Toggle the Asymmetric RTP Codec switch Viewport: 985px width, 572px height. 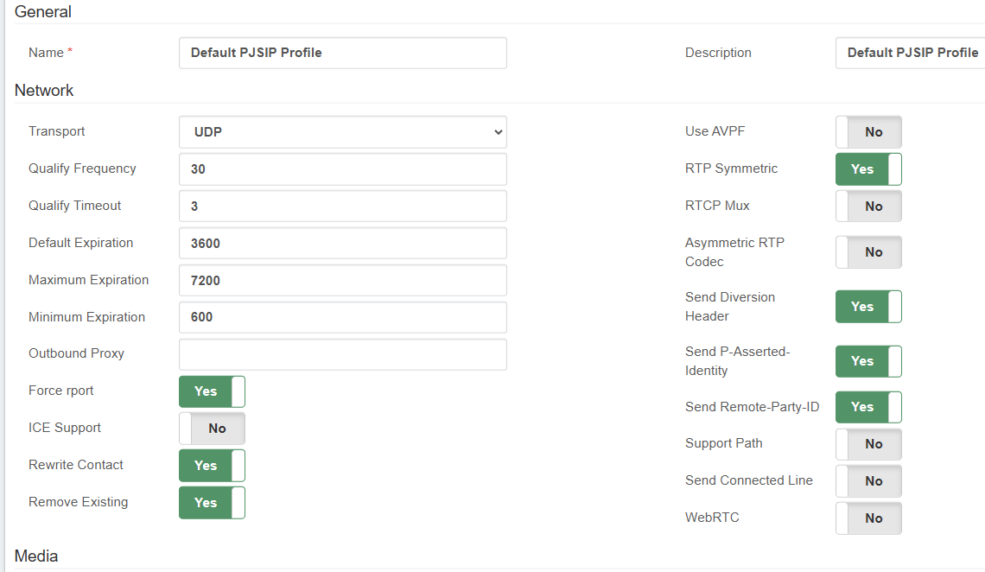868,251
